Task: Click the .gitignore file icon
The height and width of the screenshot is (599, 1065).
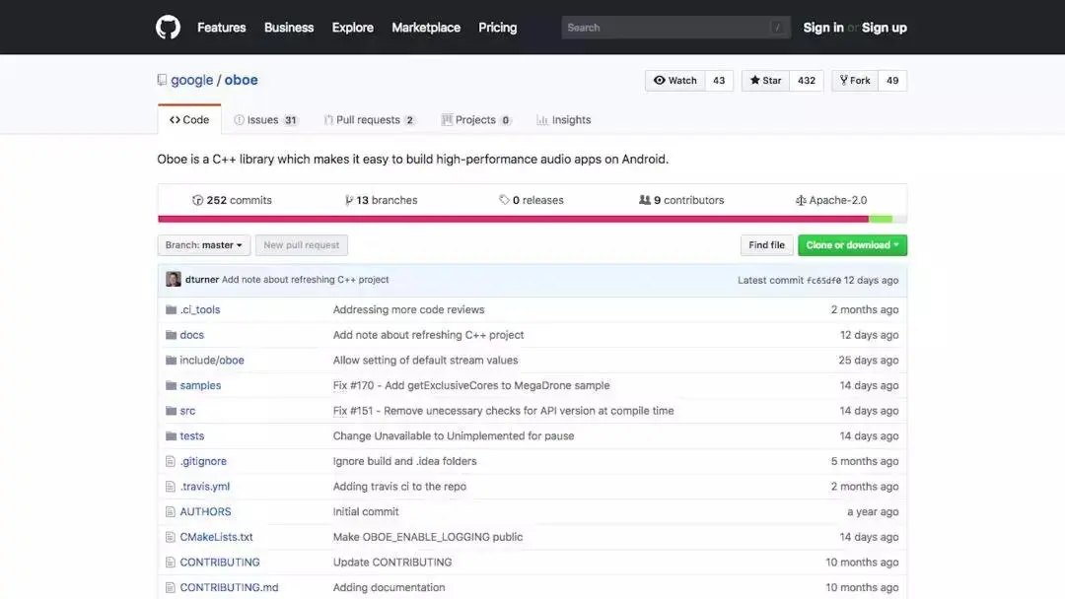Action: click(x=171, y=461)
